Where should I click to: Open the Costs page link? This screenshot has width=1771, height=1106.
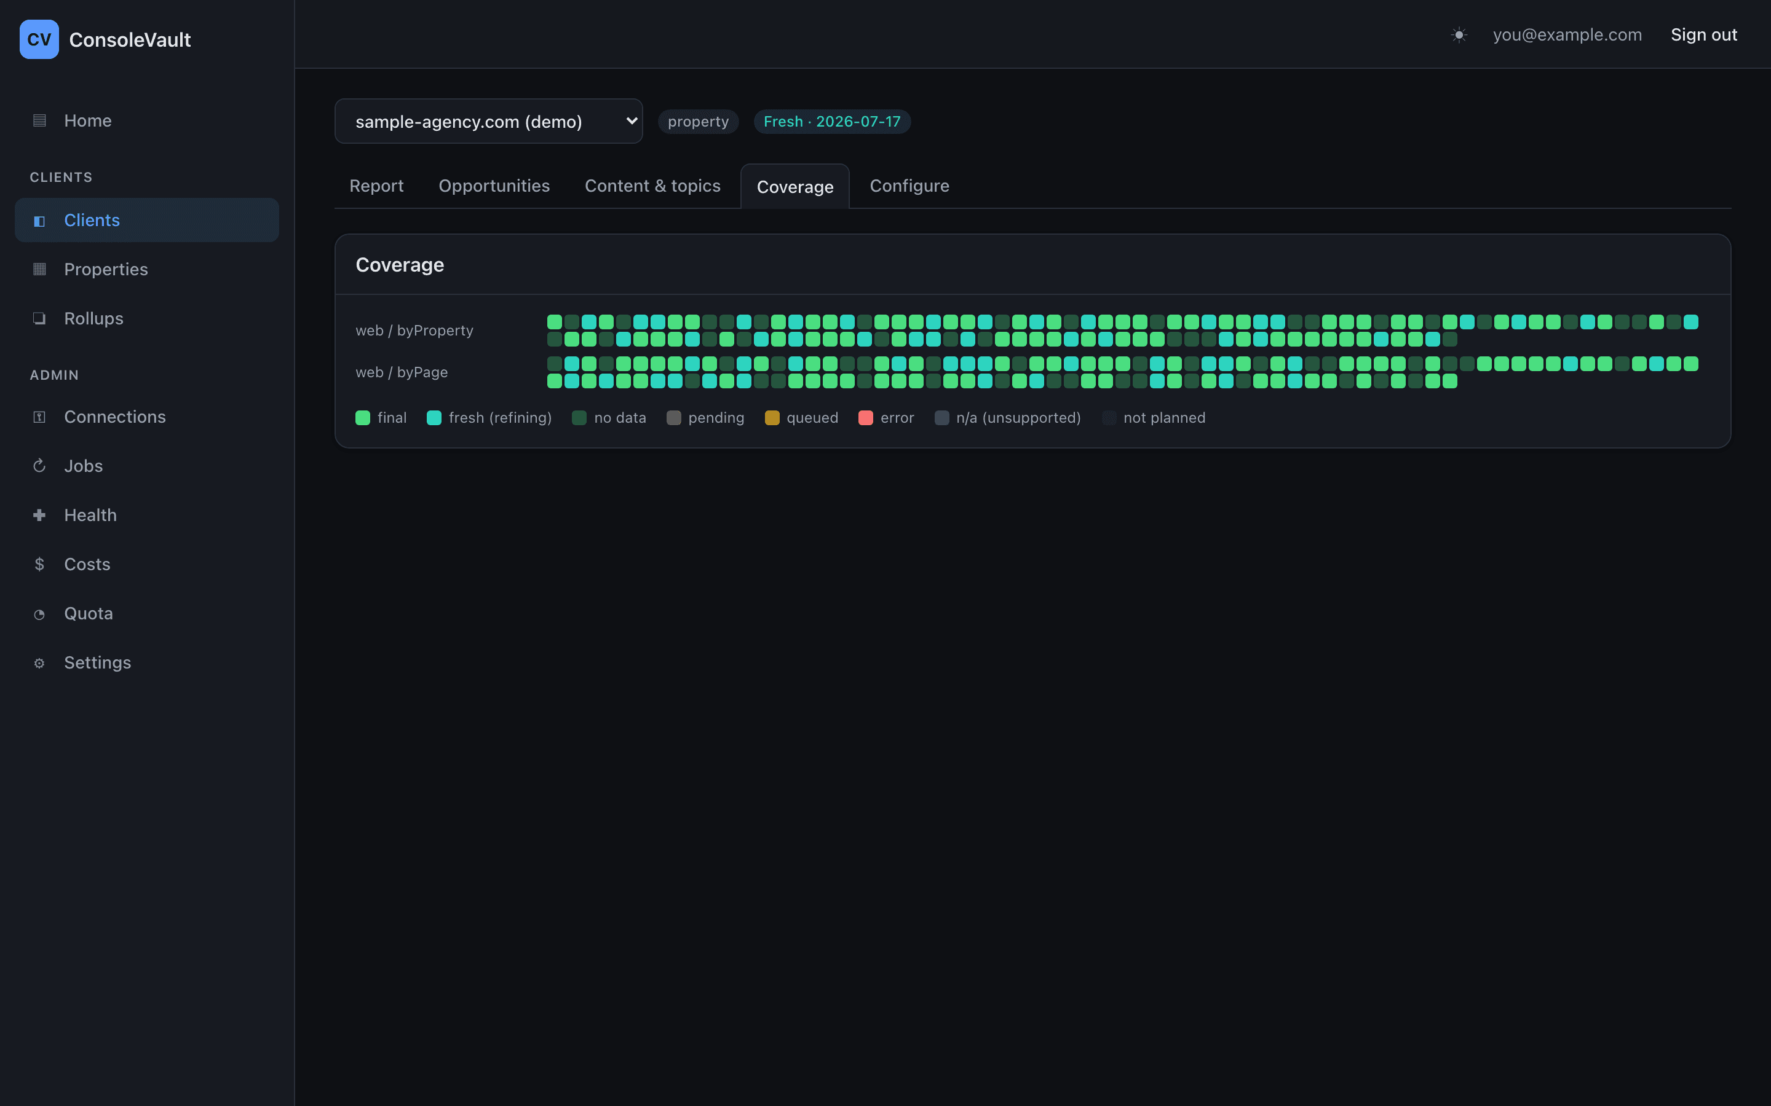pyautogui.click(x=146, y=564)
